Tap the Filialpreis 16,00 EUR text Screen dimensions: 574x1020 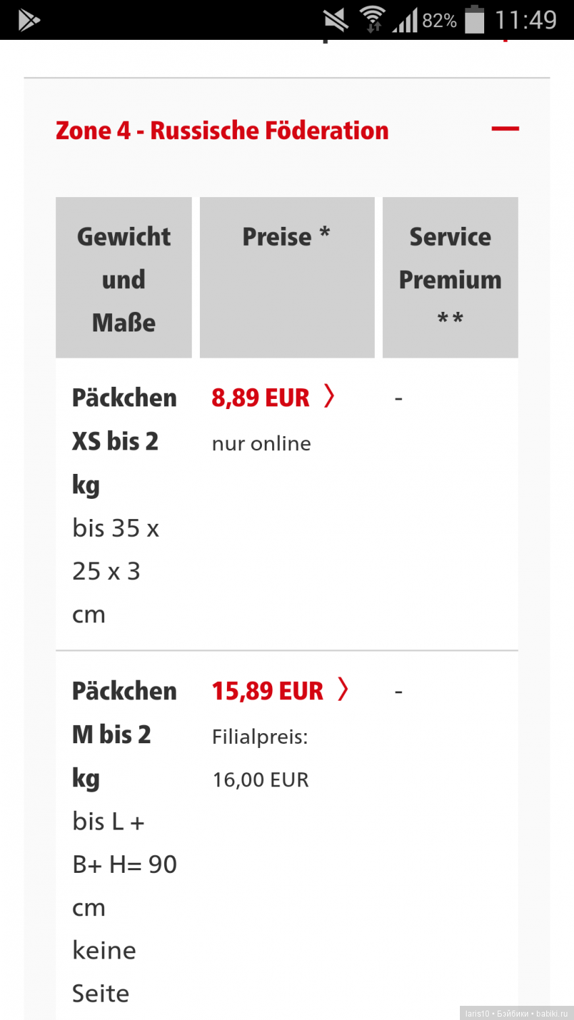click(261, 758)
